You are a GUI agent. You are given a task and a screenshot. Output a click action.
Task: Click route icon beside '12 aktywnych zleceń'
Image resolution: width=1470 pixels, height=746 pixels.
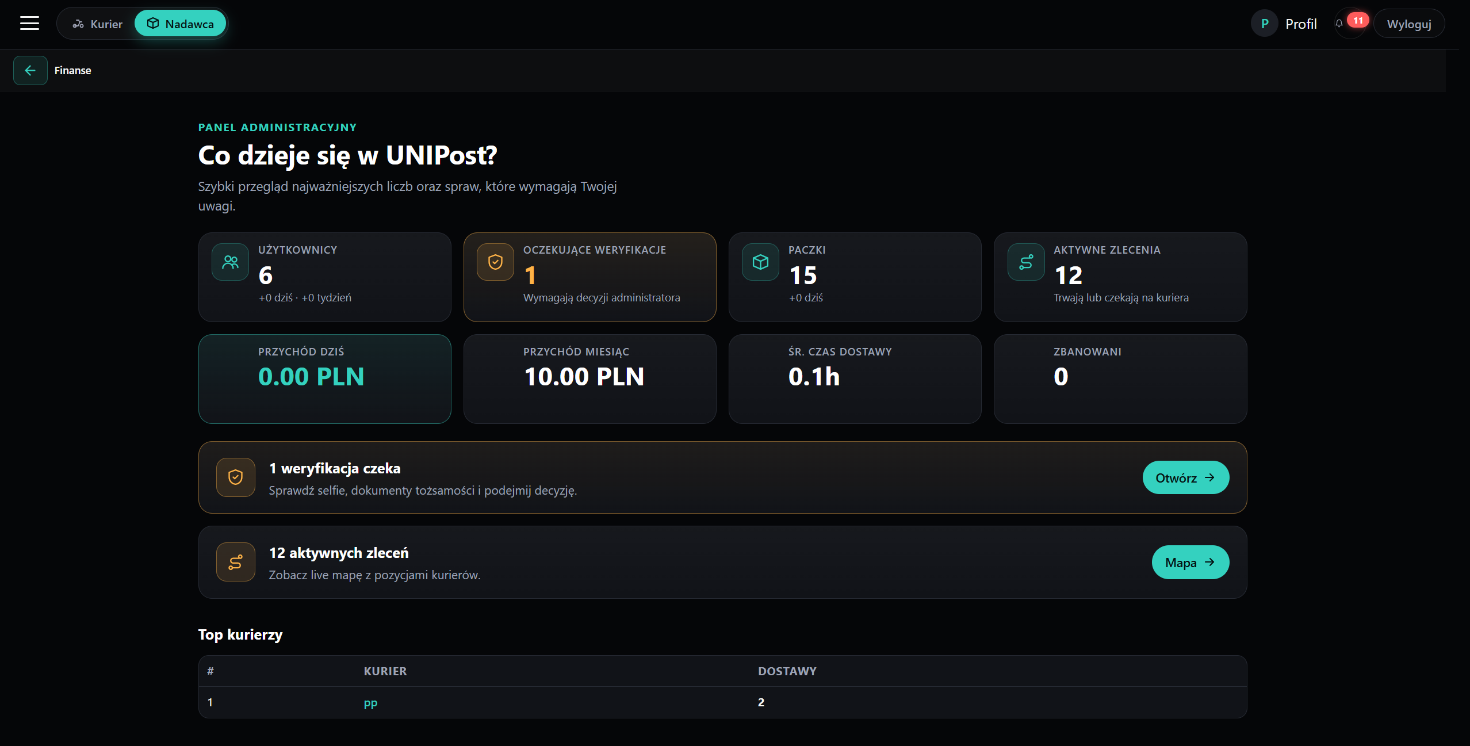pos(236,562)
